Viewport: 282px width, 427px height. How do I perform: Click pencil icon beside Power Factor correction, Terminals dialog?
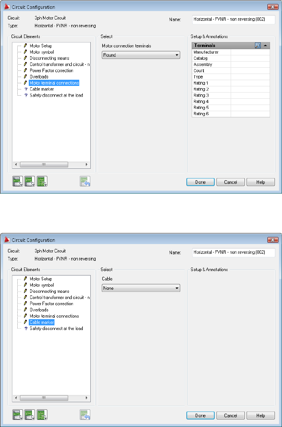click(26, 70)
